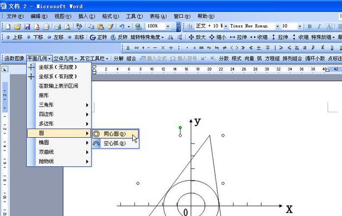Choose 在数轴上表示区间 menu item

(x=59, y=86)
